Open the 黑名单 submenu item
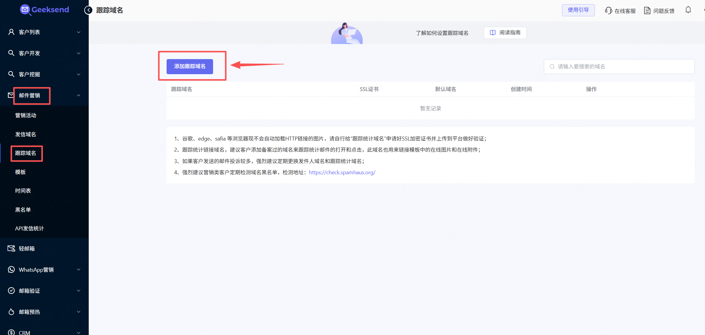Image resolution: width=705 pixels, height=335 pixels. [x=23, y=210]
